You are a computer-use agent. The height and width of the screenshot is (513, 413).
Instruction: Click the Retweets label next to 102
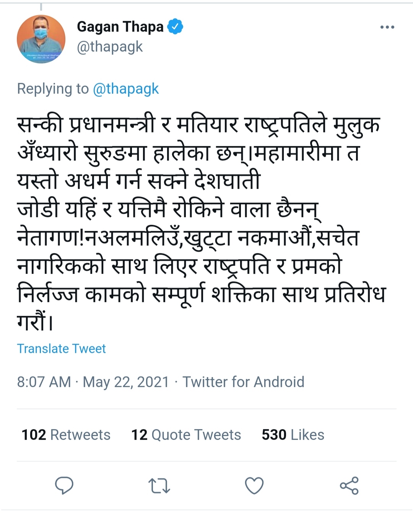click(80, 435)
